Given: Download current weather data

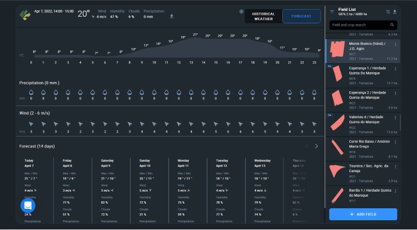Looking at the screenshot, I should (x=172, y=16).
